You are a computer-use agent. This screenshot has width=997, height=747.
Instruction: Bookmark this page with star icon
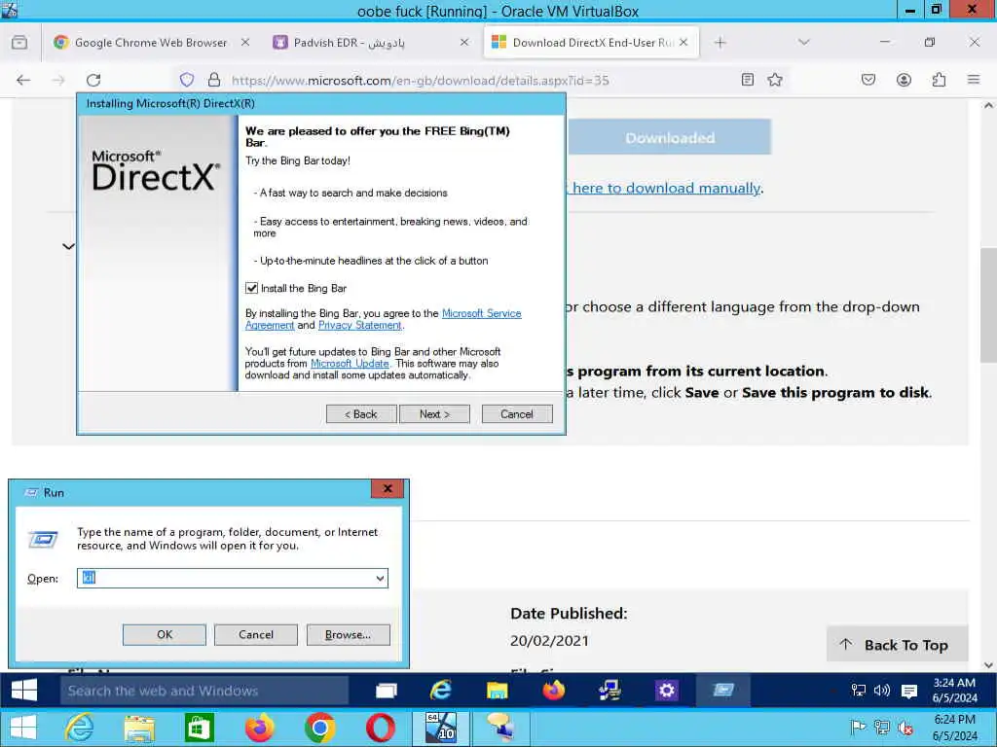[x=774, y=80]
